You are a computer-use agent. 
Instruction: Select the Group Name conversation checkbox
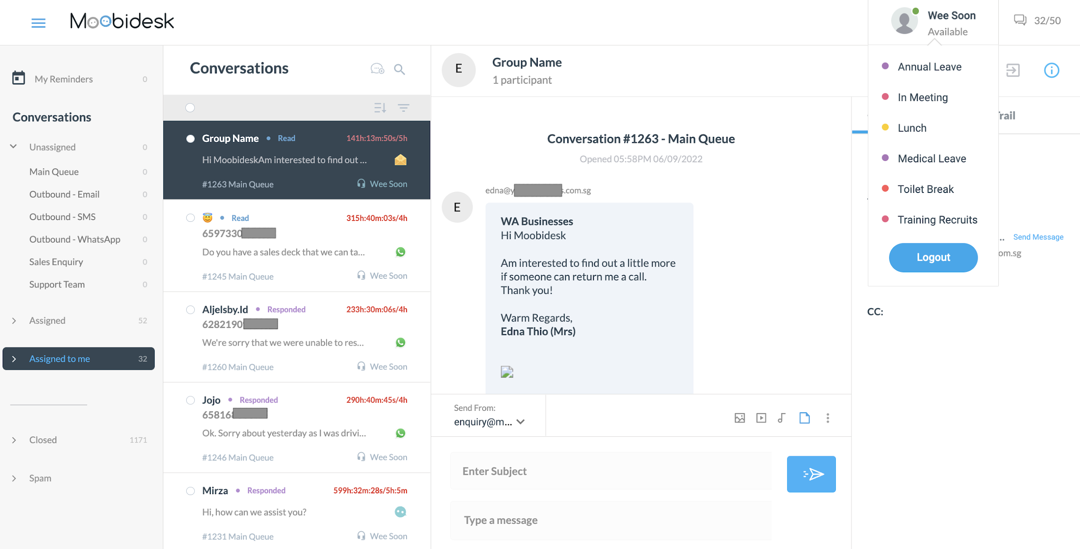click(190, 139)
